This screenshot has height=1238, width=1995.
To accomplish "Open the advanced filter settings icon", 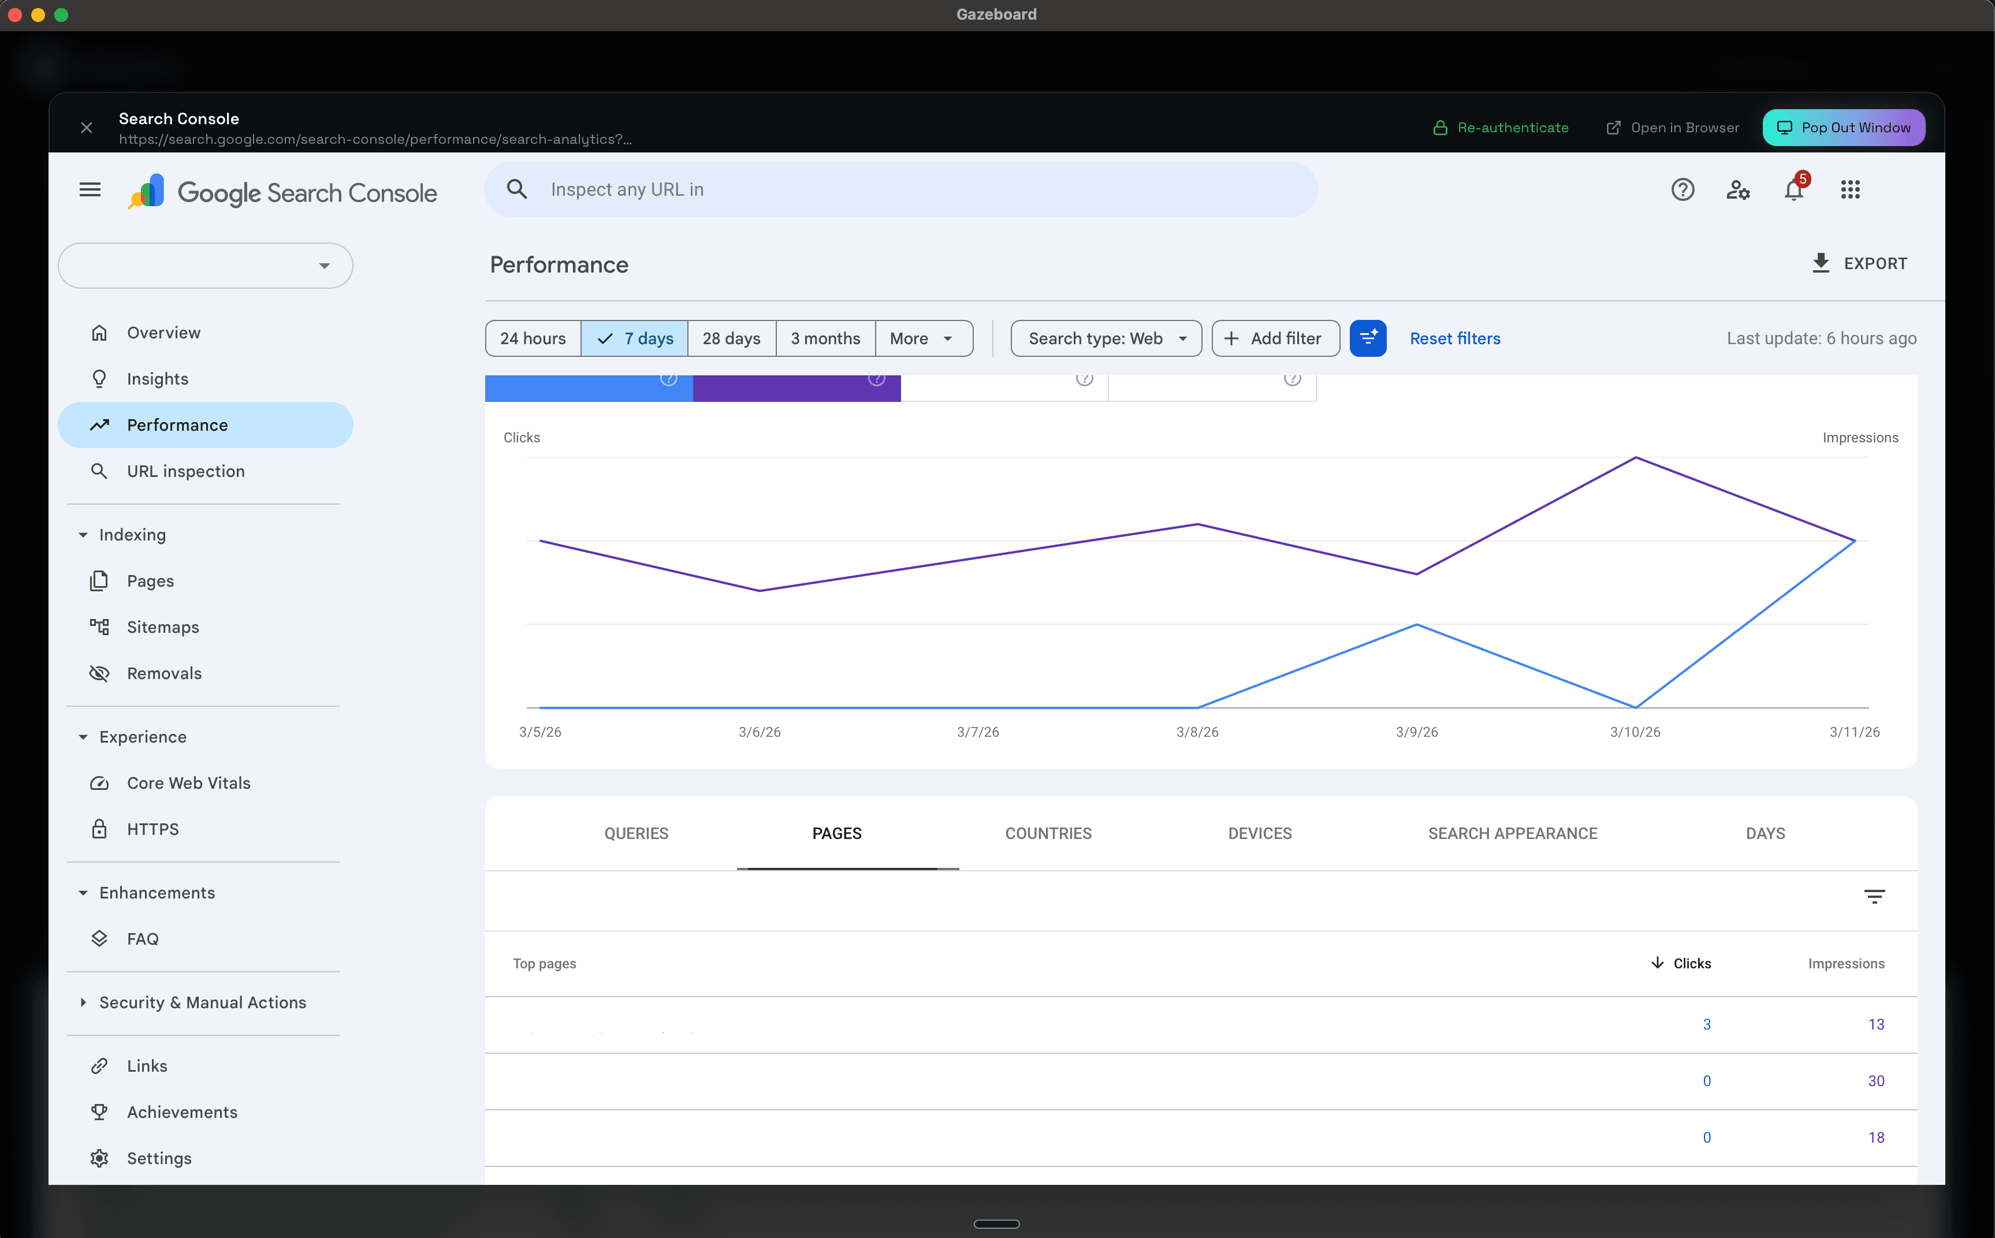I will click(1368, 338).
